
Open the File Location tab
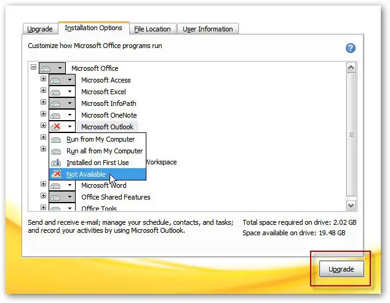(x=153, y=29)
